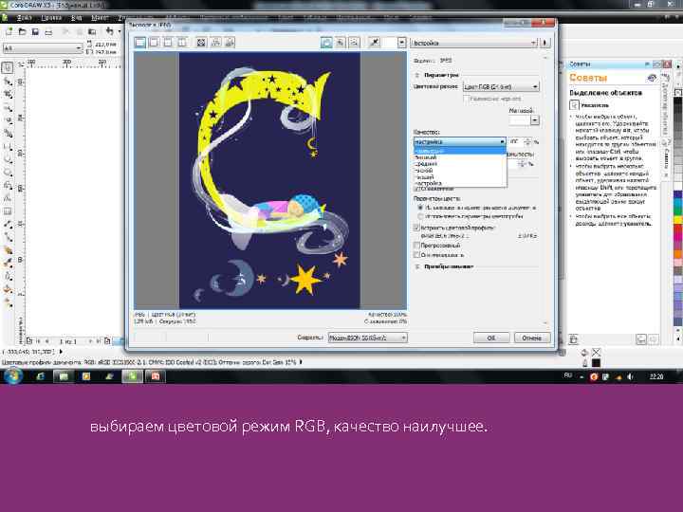Image resolution: width=683 pixels, height=512 pixels.
Task: Choose the 'Средний' quality option
Action: click(459, 164)
